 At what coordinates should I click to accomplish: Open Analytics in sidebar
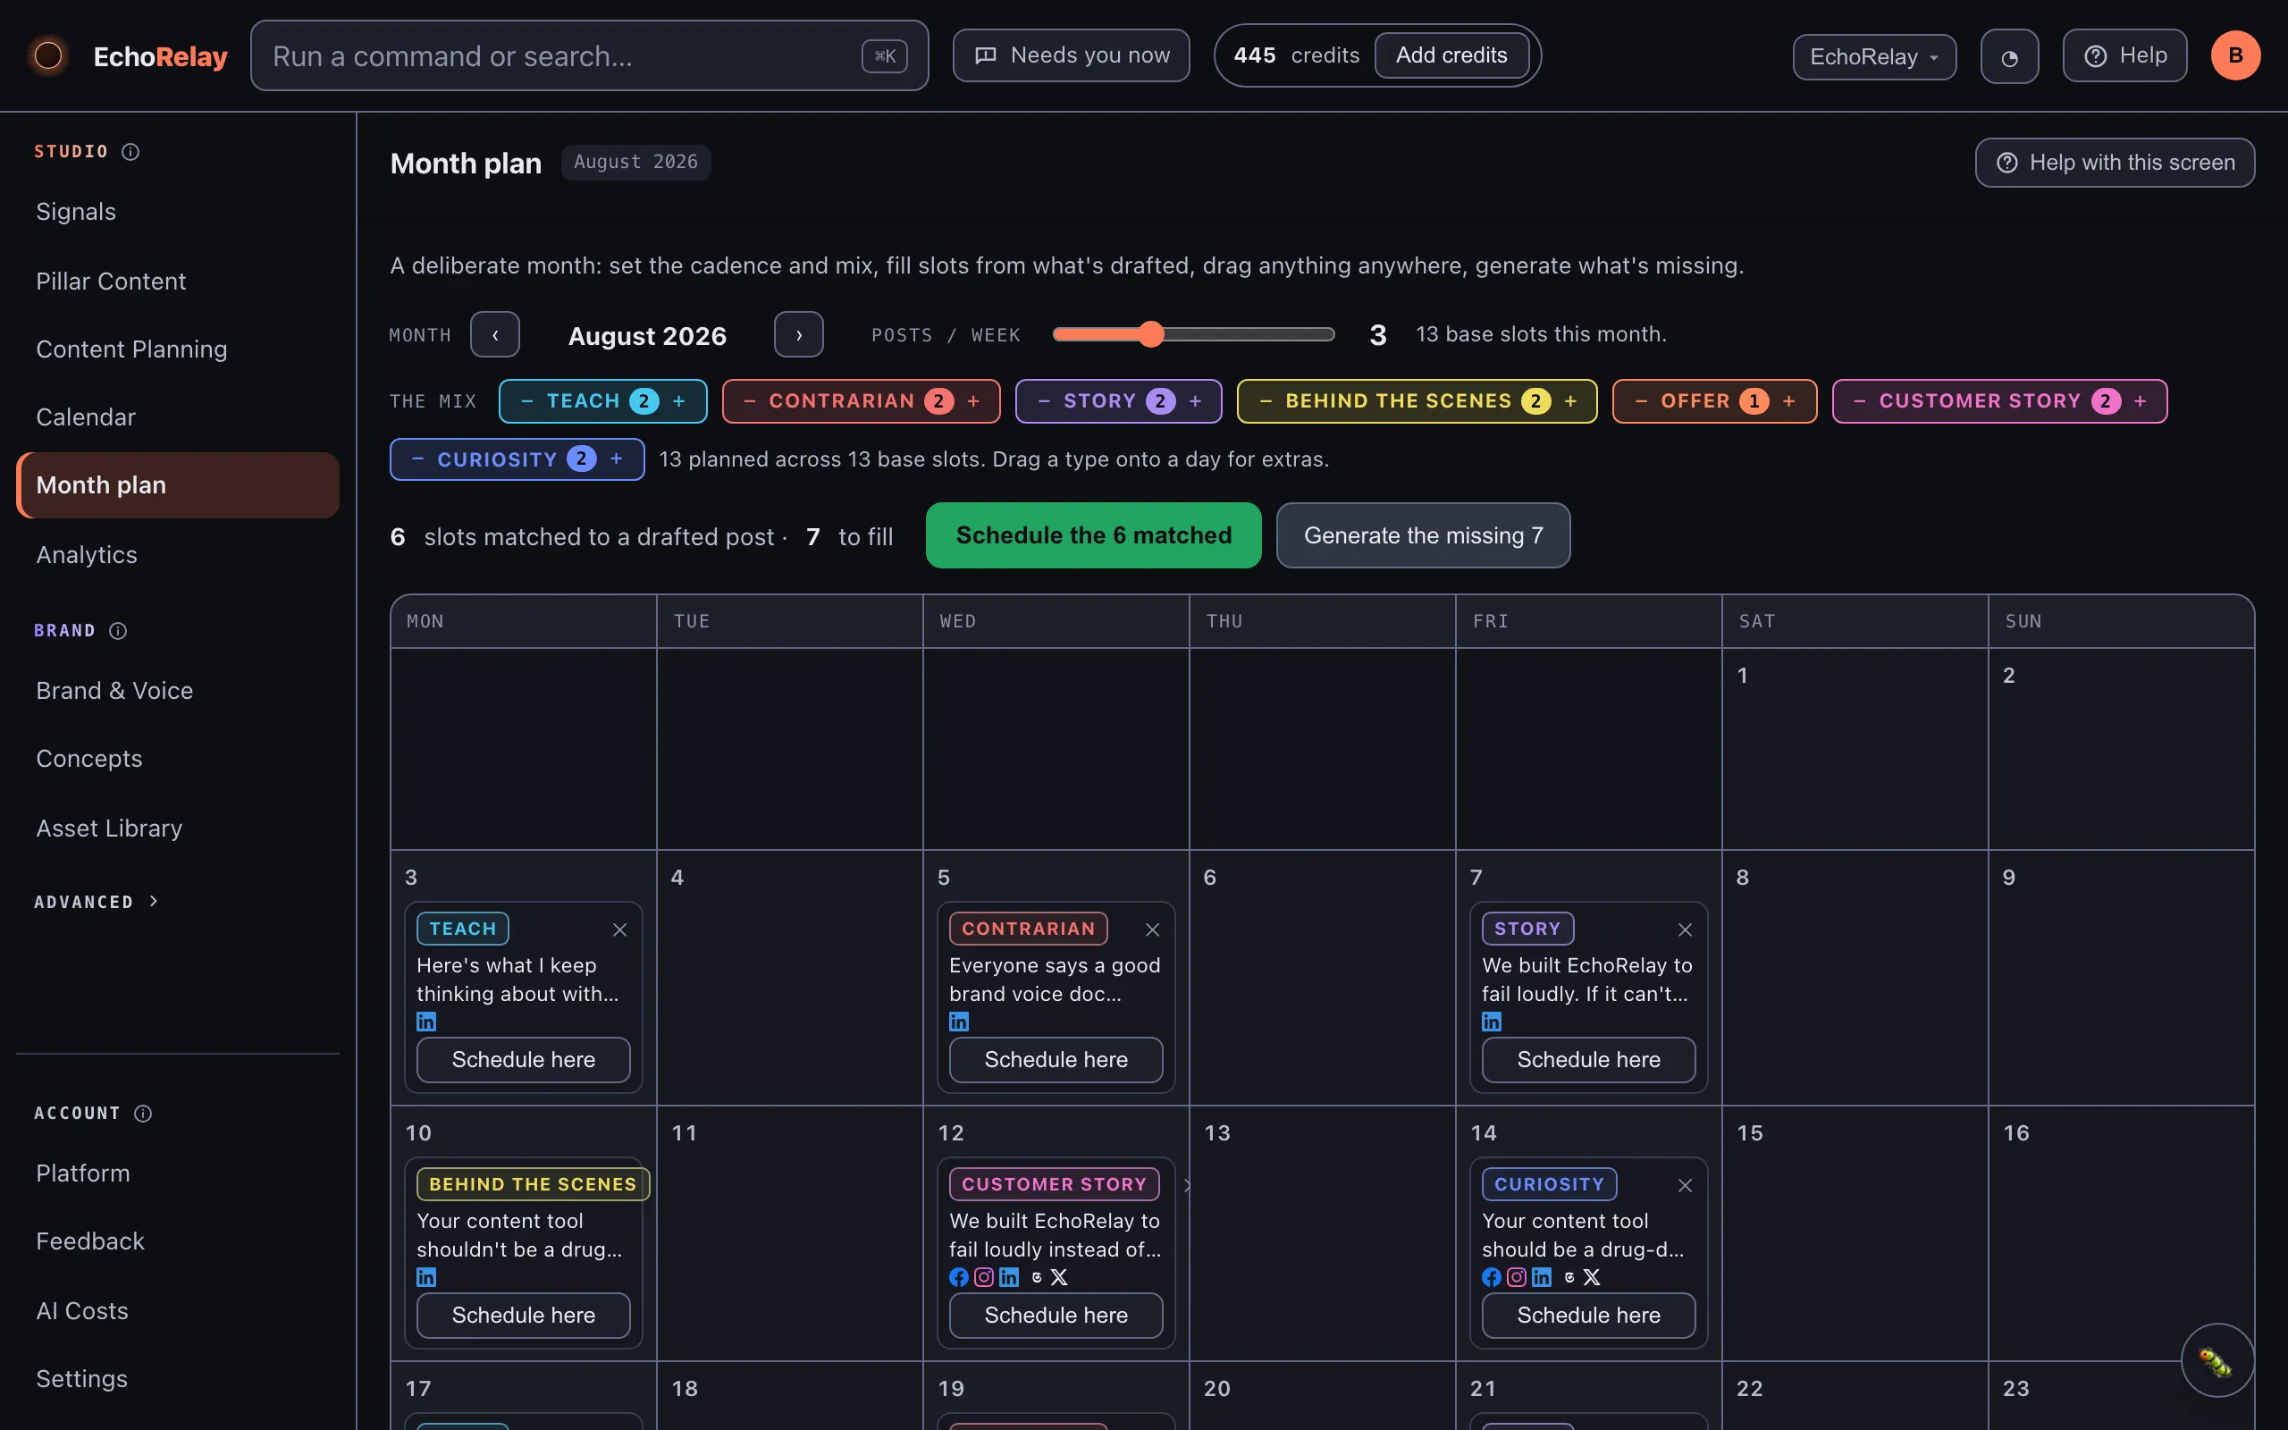pos(178,554)
